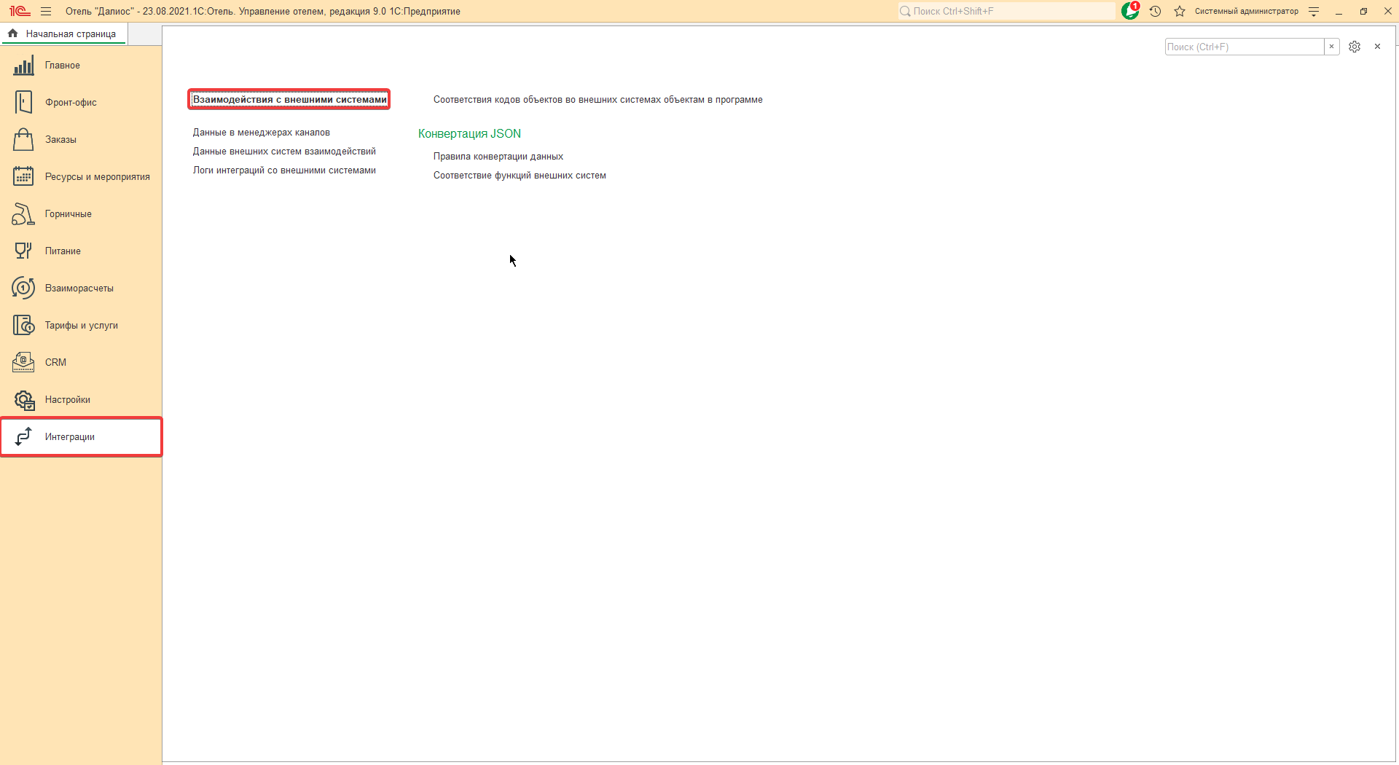Click the Интеграции arrows icon
This screenshot has width=1399, height=765.
coord(23,437)
